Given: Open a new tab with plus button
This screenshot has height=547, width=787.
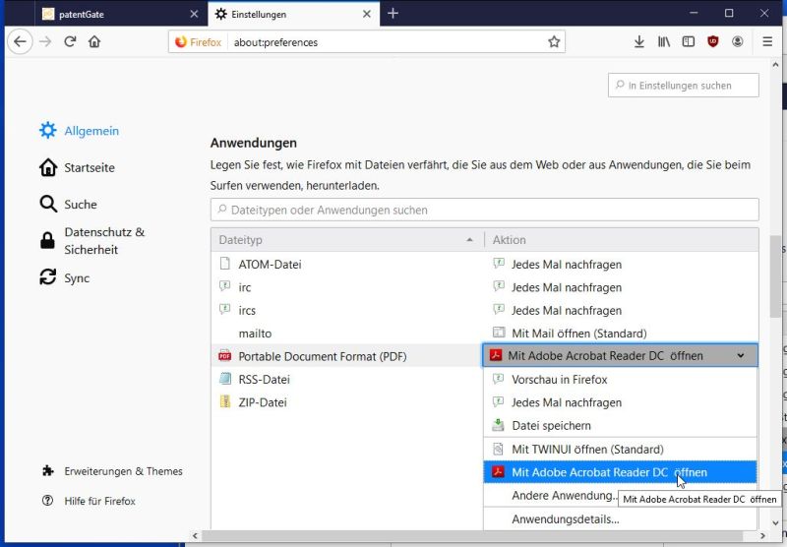Looking at the screenshot, I should click(x=393, y=14).
